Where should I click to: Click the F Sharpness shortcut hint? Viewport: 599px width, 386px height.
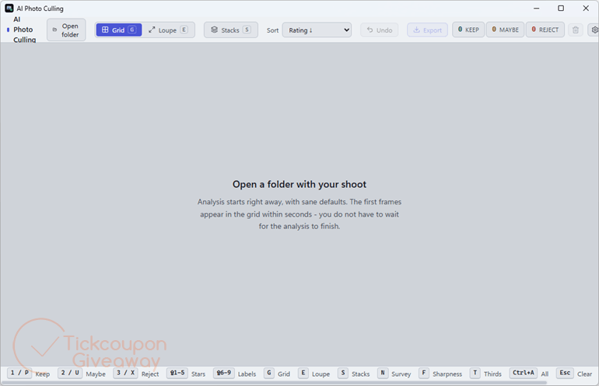(440, 374)
